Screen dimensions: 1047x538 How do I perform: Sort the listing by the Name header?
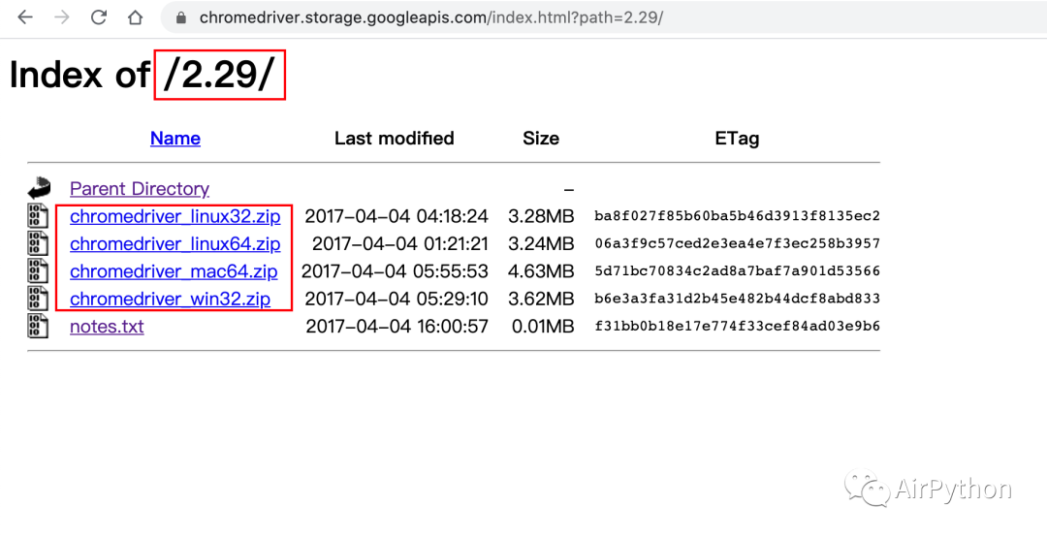coord(174,139)
